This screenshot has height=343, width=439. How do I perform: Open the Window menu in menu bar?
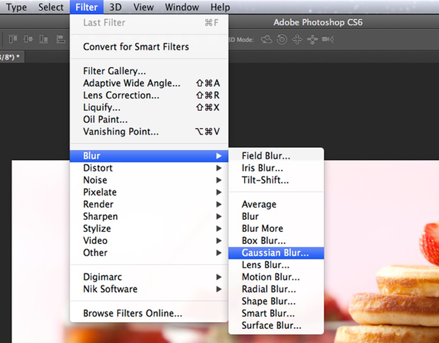182,7
